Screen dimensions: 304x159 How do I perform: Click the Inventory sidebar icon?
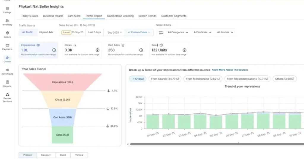[7, 21]
